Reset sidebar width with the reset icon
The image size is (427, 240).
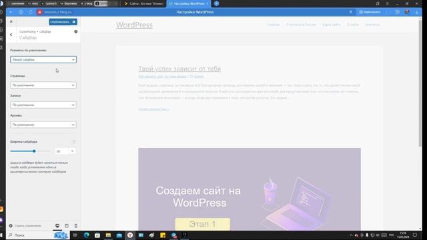click(73, 141)
